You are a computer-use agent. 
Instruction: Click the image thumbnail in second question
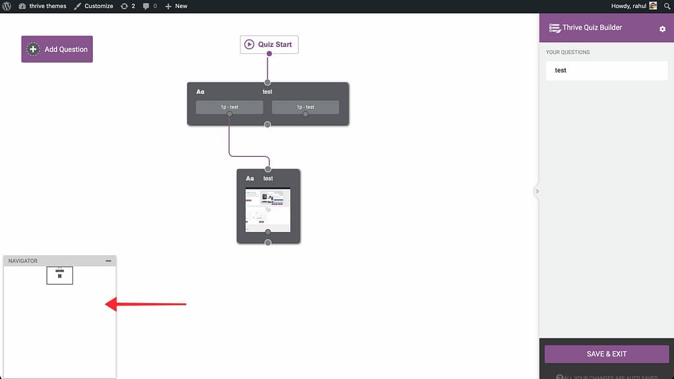(267, 209)
